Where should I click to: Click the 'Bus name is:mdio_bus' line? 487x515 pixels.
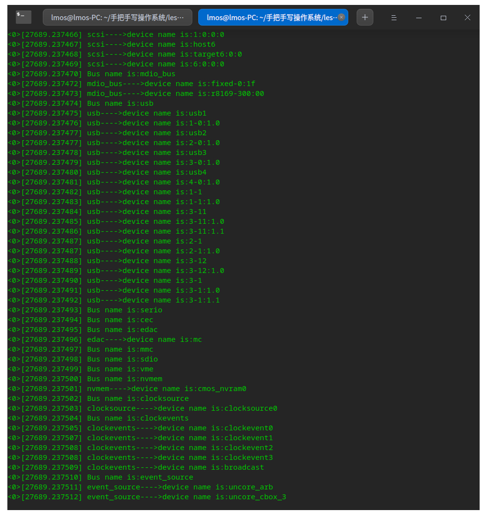[x=131, y=74]
